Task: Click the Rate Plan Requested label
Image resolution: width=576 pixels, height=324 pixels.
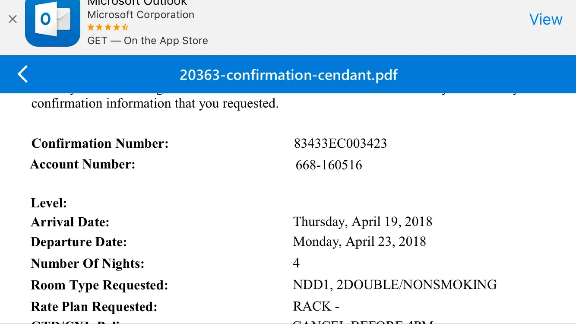Action: [94, 307]
